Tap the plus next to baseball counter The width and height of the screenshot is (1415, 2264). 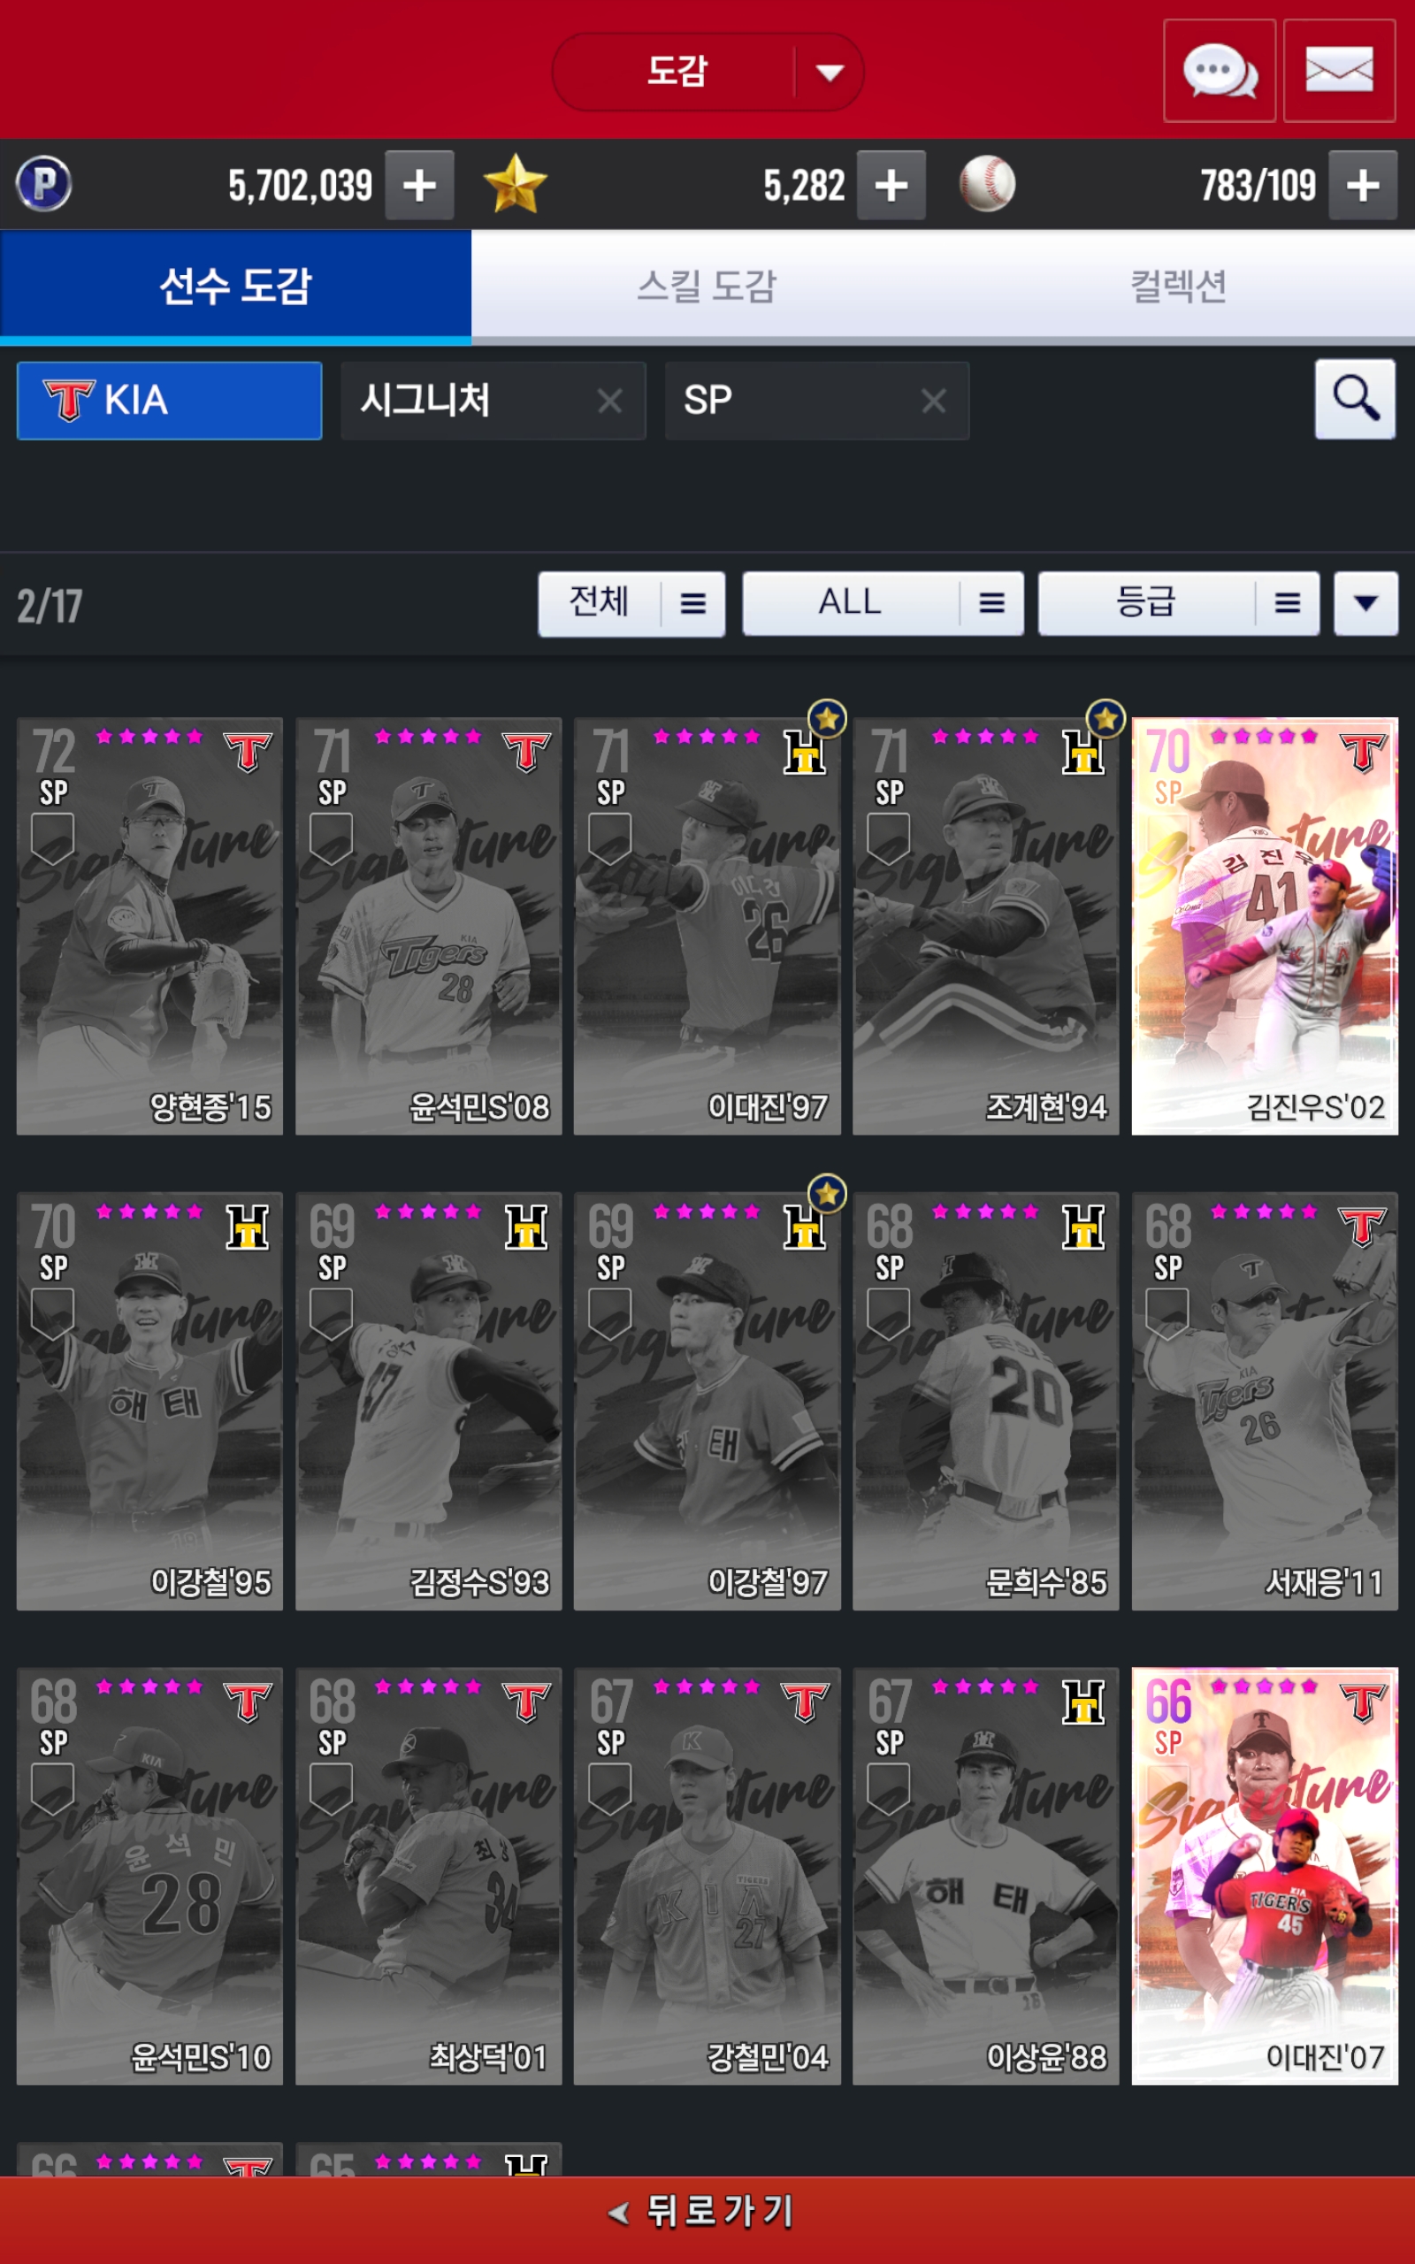coord(1363,185)
